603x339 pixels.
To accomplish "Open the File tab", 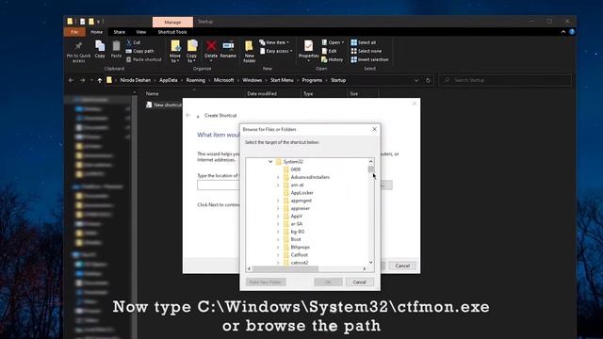I will pyautogui.click(x=74, y=32).
